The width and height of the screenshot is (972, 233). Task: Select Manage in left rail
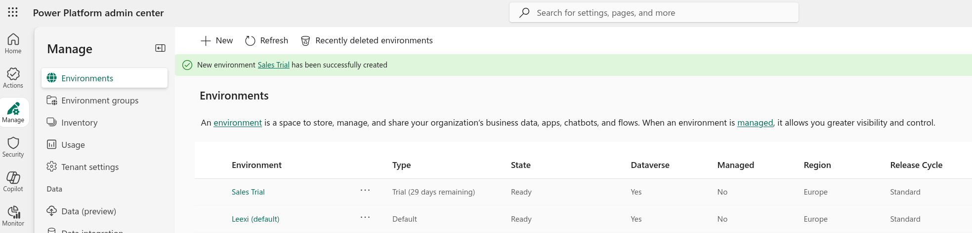[13, 112]
